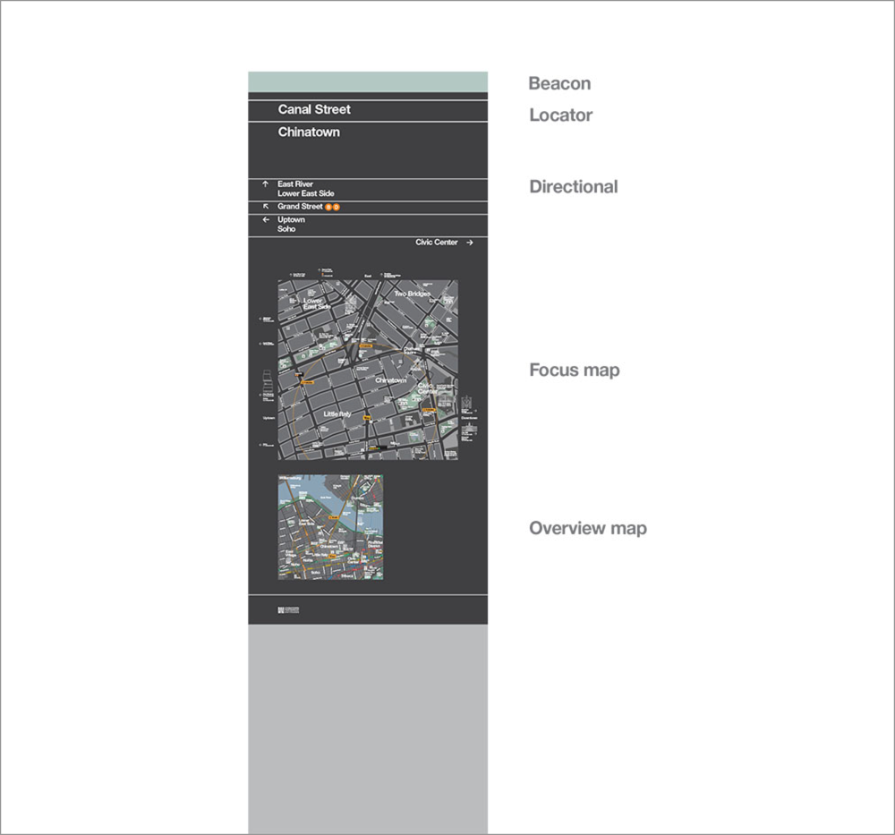895x835 pixels.
Task: Click the "Focus map" annotation label
Action: tap(575, 371)
